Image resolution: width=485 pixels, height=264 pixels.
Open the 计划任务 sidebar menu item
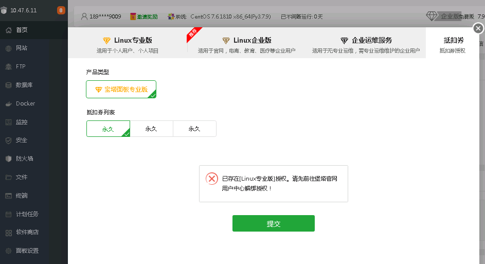point(34,214)
